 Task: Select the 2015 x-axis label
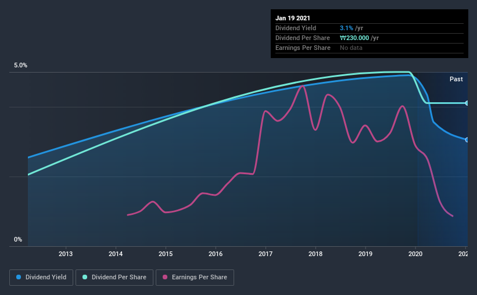tap(166, 254)
